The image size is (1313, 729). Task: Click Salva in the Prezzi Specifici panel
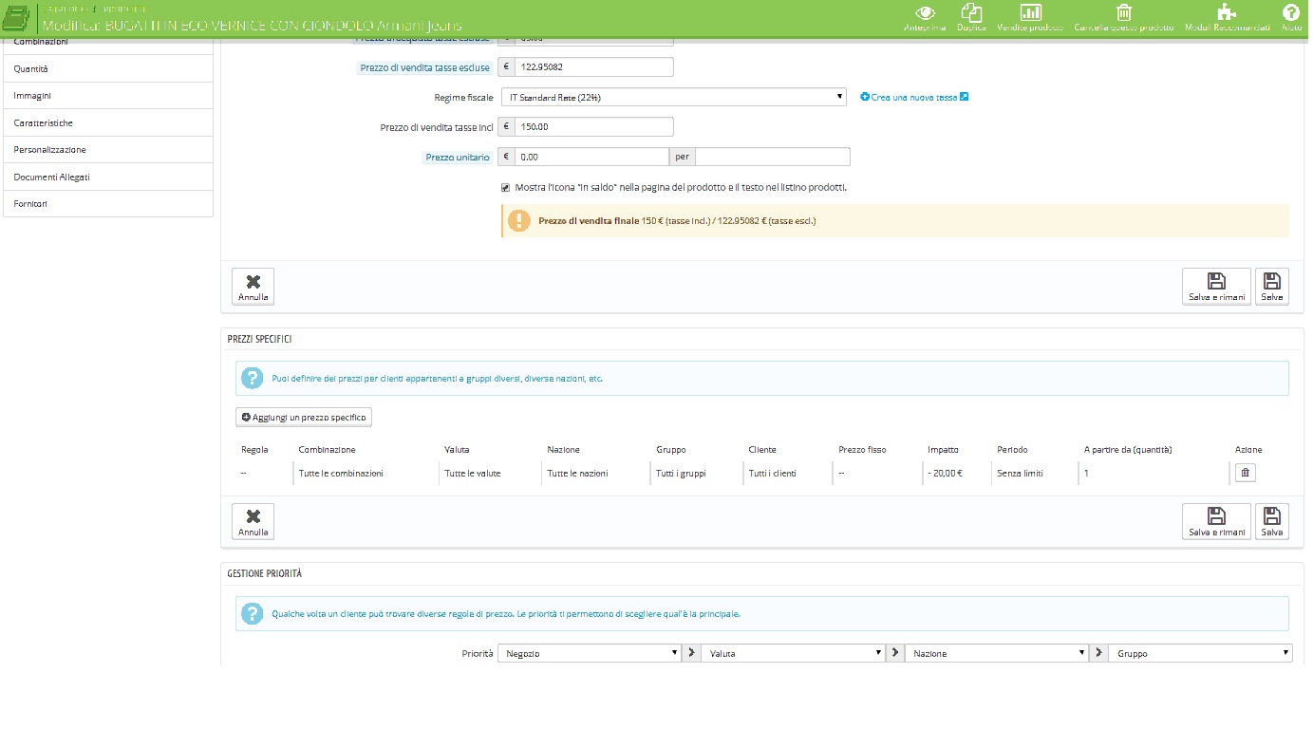(x=1271, y=521)
